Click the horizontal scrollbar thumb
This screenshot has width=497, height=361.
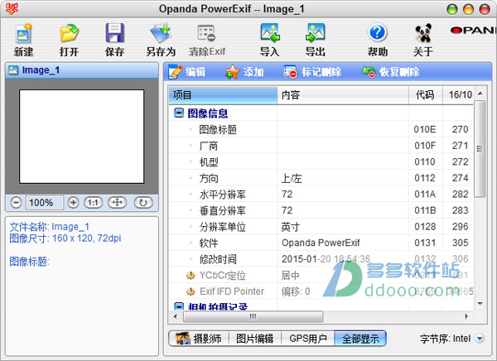[253, 316]
